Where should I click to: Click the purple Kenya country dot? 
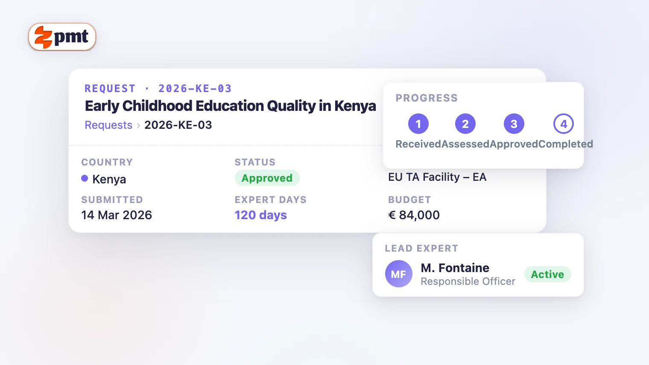[x=85, y=178]
